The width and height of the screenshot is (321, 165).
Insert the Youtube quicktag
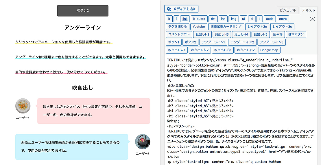pos(199,27)
